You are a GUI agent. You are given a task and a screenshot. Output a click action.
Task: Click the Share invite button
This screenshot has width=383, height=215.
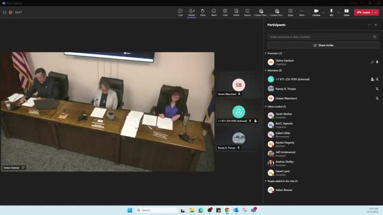point(323,45)
